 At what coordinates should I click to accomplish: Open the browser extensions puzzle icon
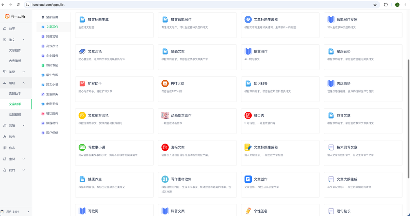[386, 5]
